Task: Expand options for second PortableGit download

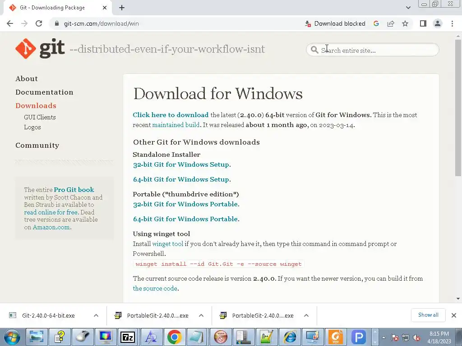Action: [x=306, y=315]
